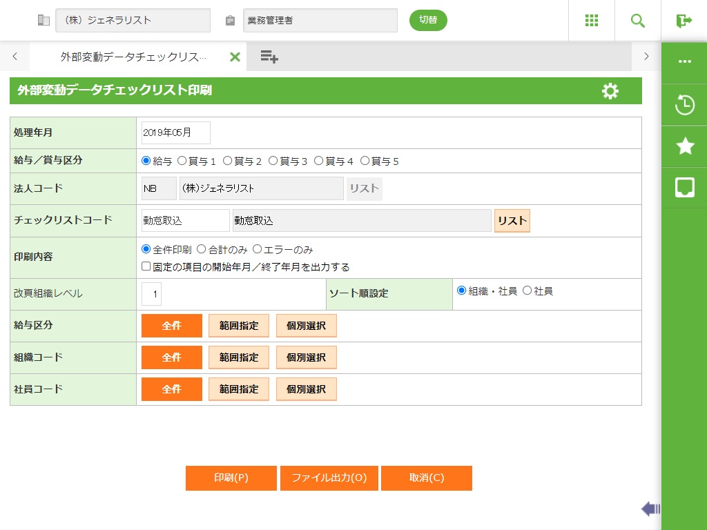Close the 外部変動データチェックリスト tab
This screenshot has width=707, height=530.
click(x=235, y=57)
